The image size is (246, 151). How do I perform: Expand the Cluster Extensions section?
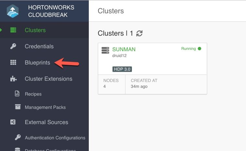click(x=49, y=79)
